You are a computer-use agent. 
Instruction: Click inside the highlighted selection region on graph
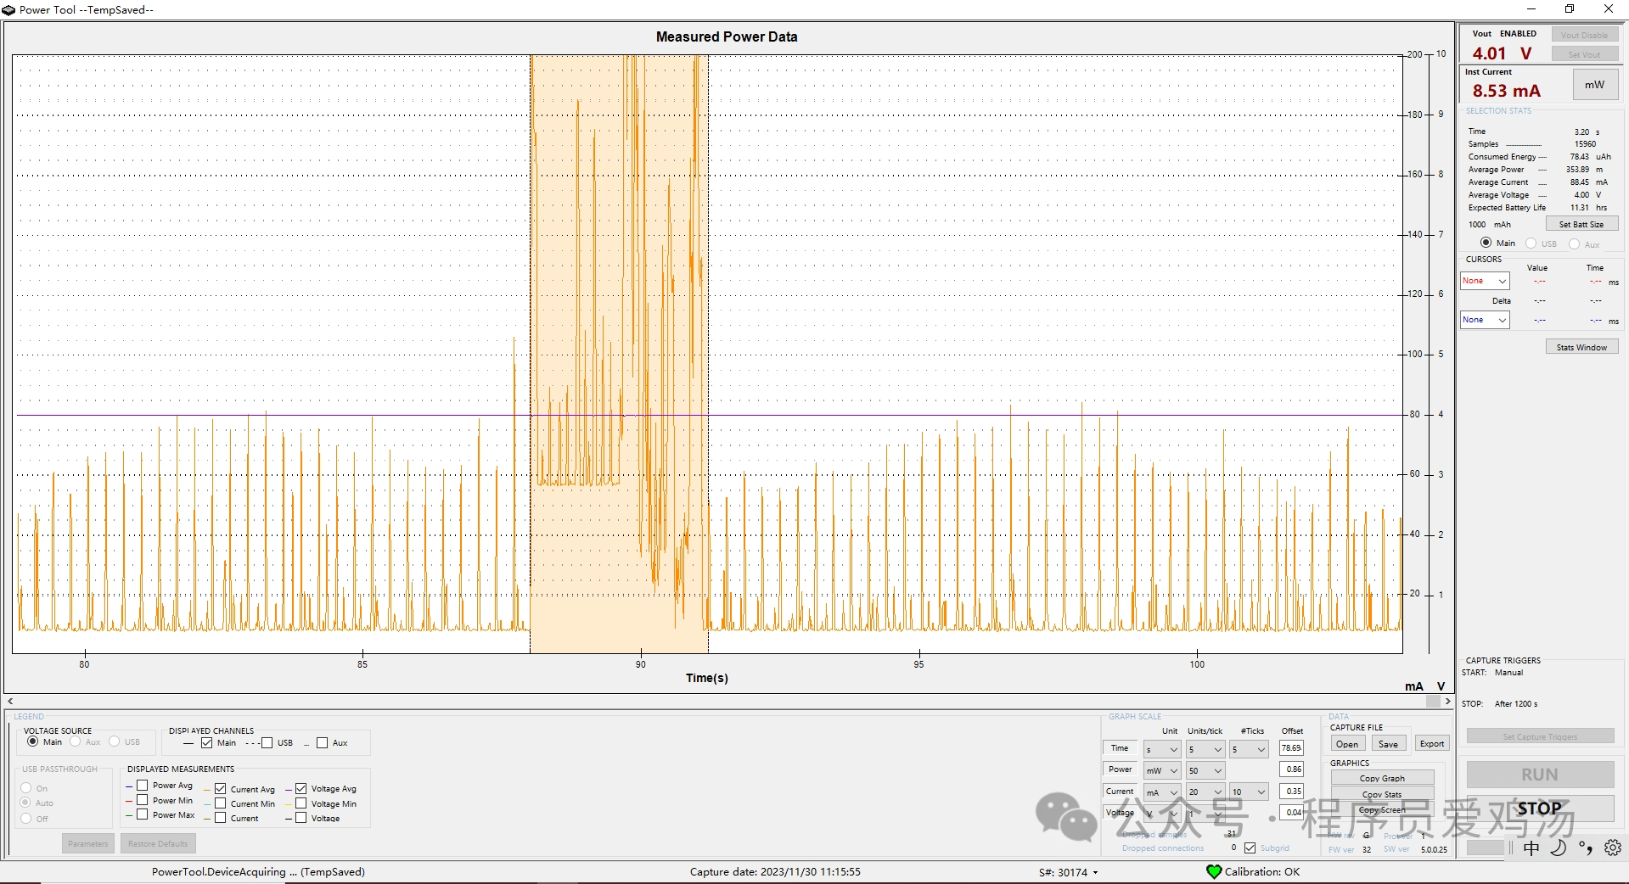pyautogui.click(x=620, y=354)
